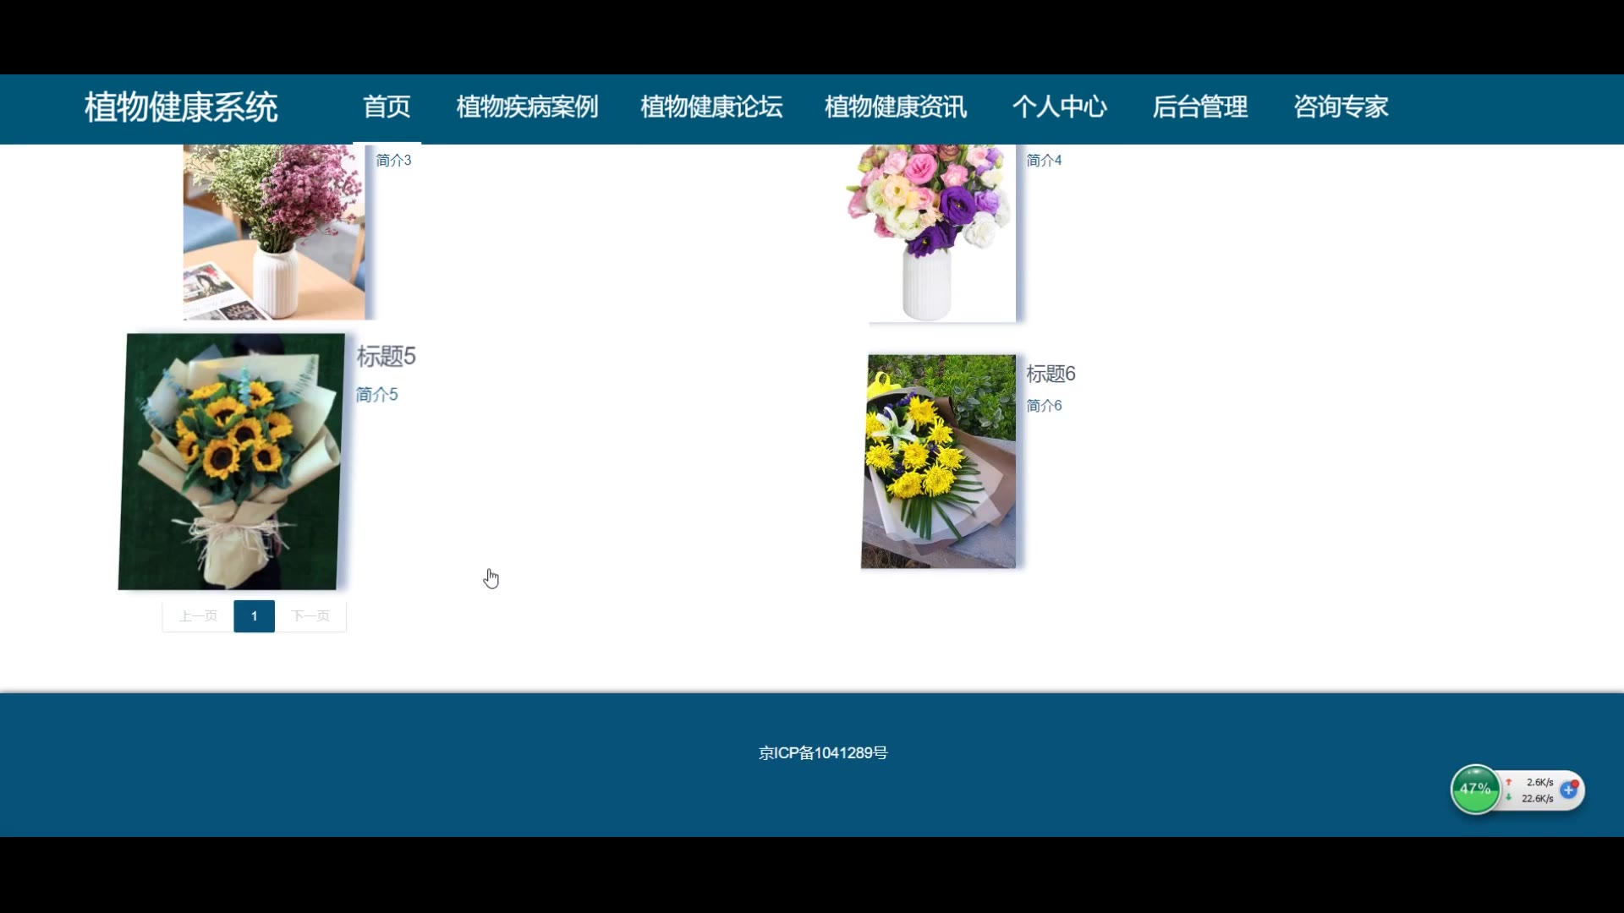Go to 后台管理

(x=1200, y=107)
